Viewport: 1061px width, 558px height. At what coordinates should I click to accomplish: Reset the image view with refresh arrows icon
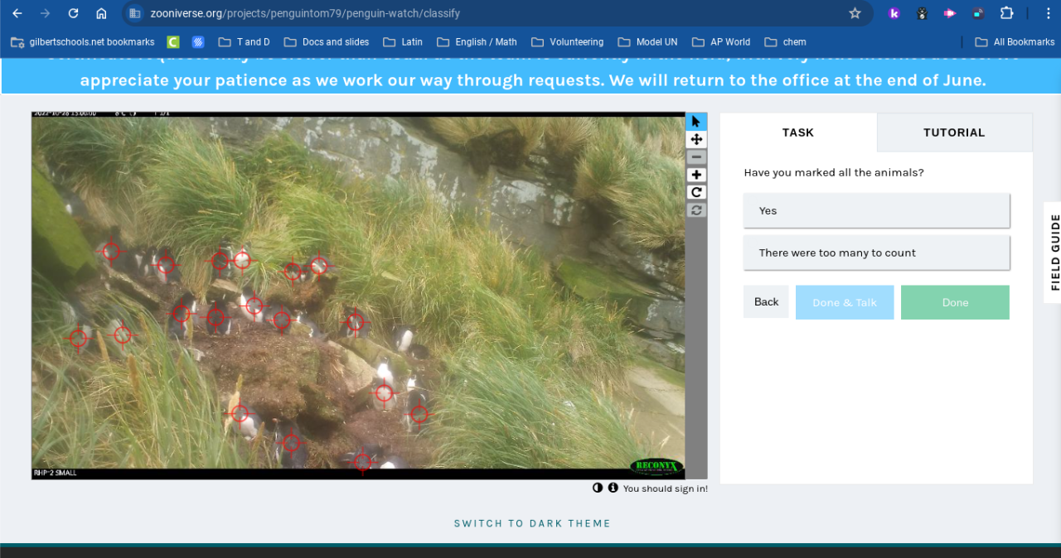click(696, 210)
